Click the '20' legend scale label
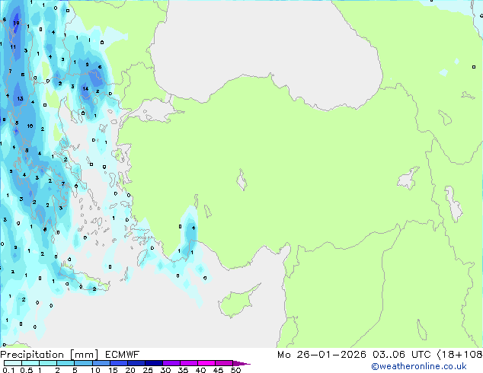This screenshot has height=373, width=483. click(130, 370)
